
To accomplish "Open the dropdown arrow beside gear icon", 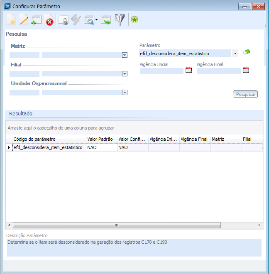I will tap(96, 20).
